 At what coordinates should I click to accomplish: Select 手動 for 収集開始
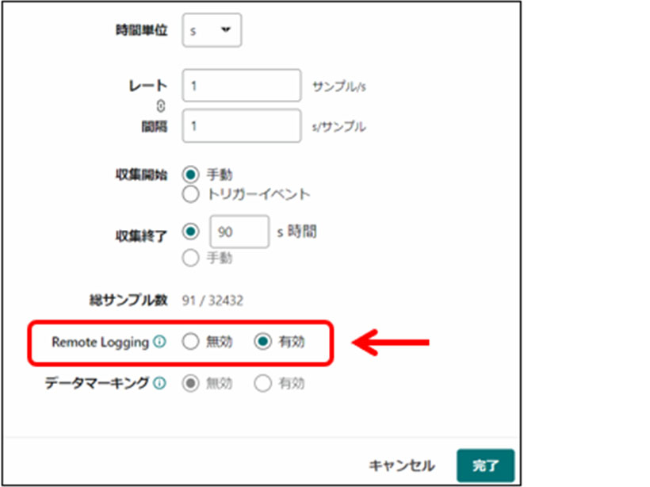pos(191,174)
